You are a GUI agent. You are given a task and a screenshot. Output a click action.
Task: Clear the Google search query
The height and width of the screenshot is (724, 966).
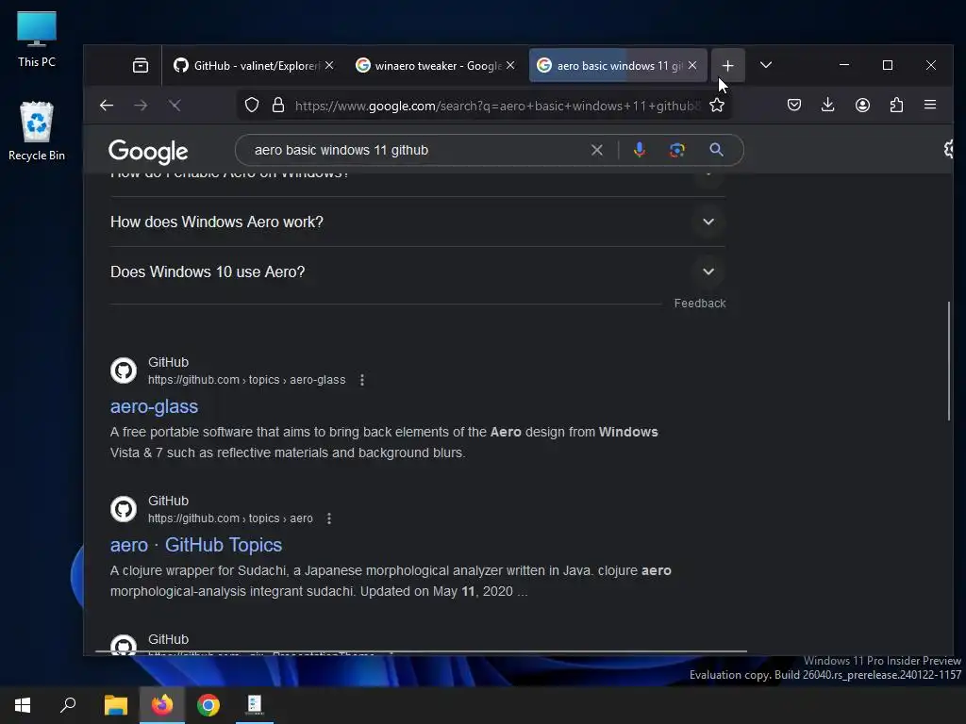click(597, 150)
